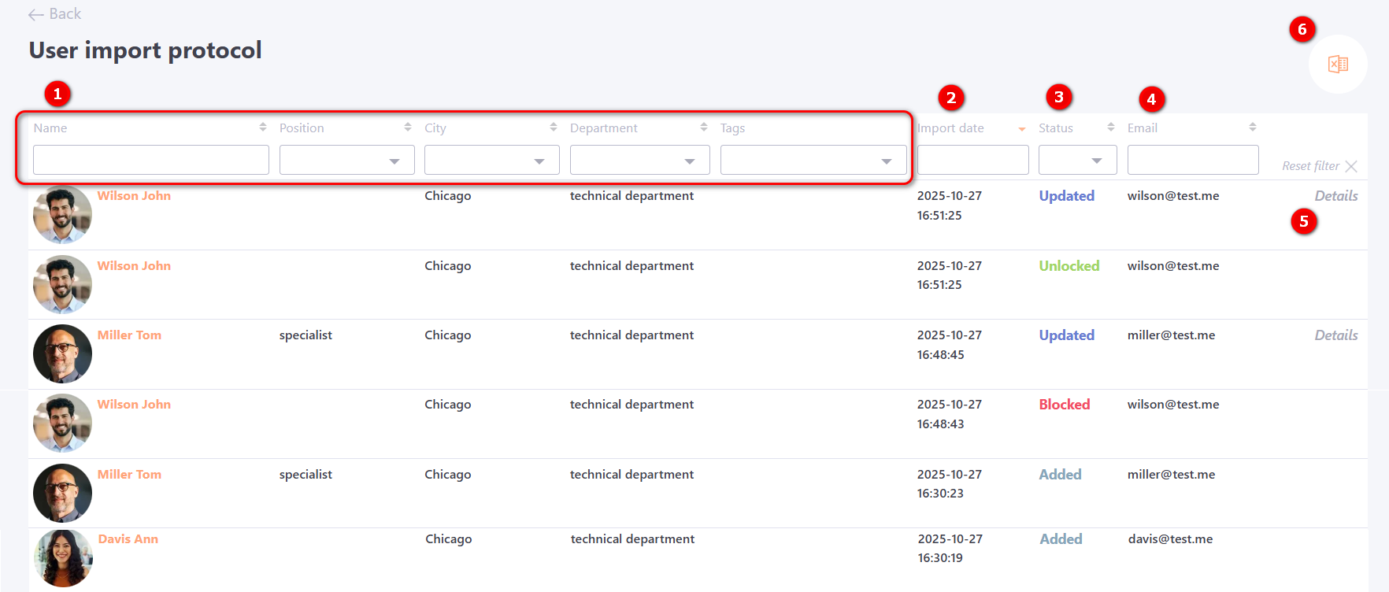This screenshot has height=592, width=1389.
Task: Sort the table by City column
Action: pyautogui.click(x=554, y=128)
